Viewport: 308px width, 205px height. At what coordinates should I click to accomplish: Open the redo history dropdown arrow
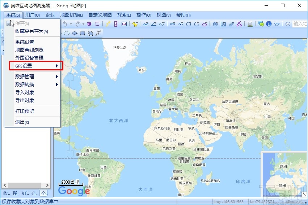[83, 24]
